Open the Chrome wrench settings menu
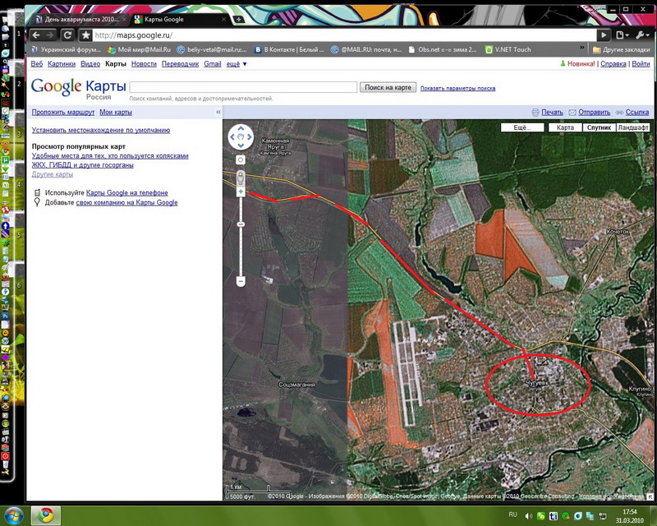This screenshot has height=526, width=657. (641, 35)
